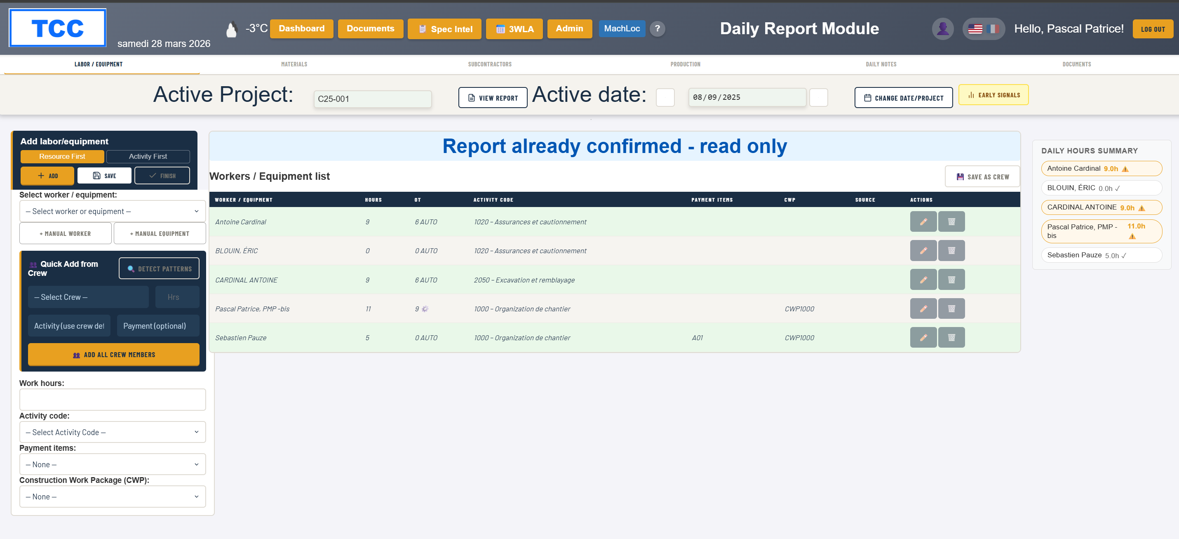Screen dimensions: 1179x539
Task: Click Add All Crew Members button
Action: [x=113, y=355]
